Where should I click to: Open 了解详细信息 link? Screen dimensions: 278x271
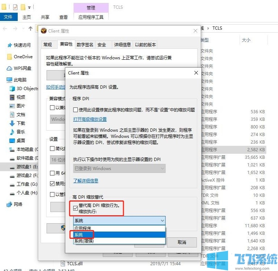click(x=86, y=181)
